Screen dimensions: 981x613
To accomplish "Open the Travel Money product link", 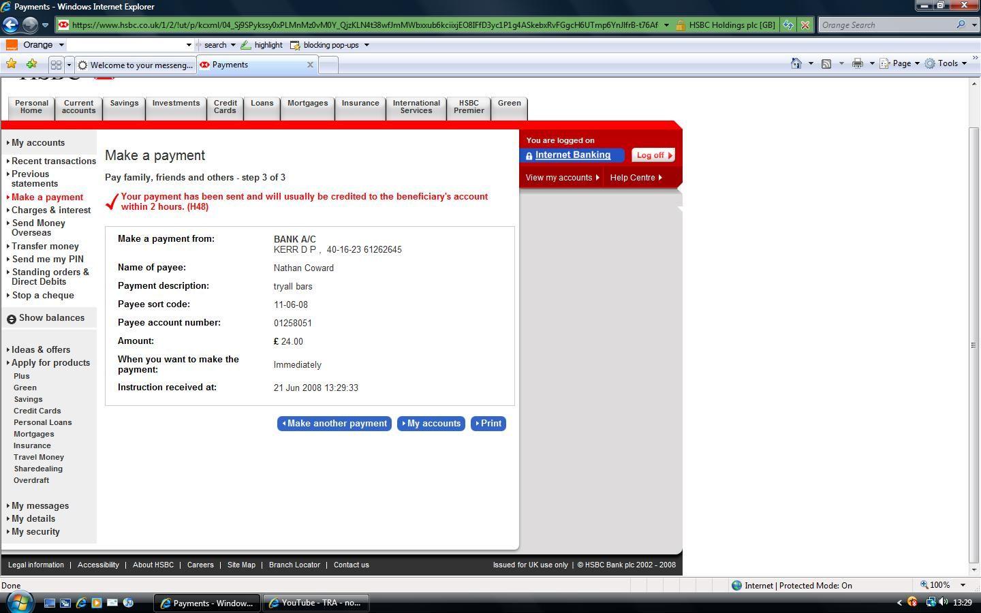I will click(39, 458).
